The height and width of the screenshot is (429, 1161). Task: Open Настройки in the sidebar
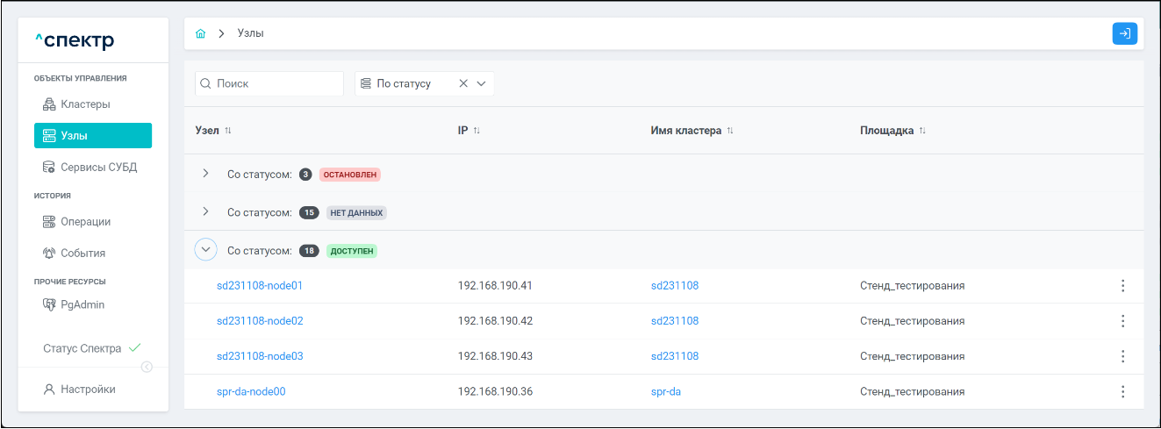[x=88, y=389]
